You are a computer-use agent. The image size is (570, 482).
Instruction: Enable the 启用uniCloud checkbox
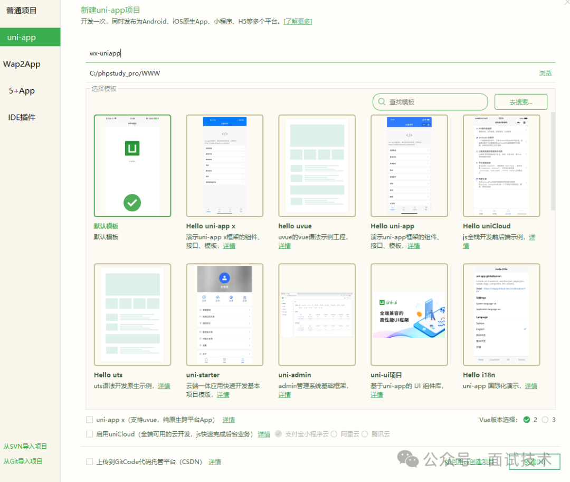(x=89, y=434)
